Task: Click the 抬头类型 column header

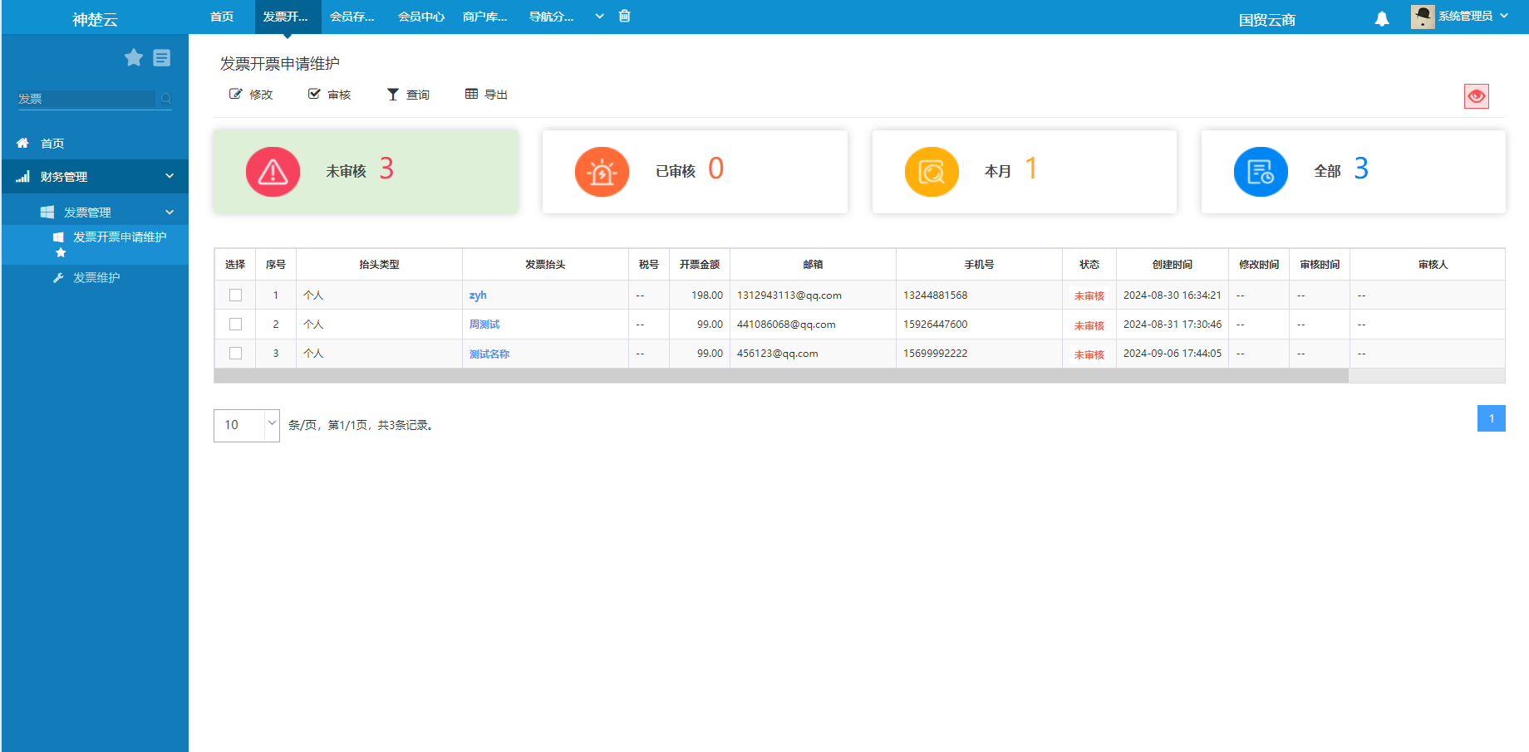Action: click(379, 264)
